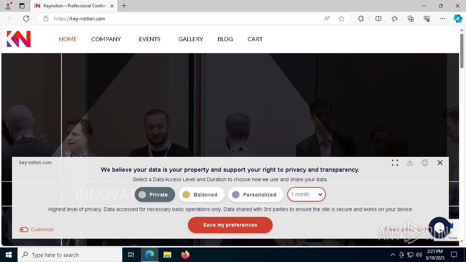The width and height of the screenshot is (466, 262).
Task: Print the consent notice
Action: [x=425, y=163]
